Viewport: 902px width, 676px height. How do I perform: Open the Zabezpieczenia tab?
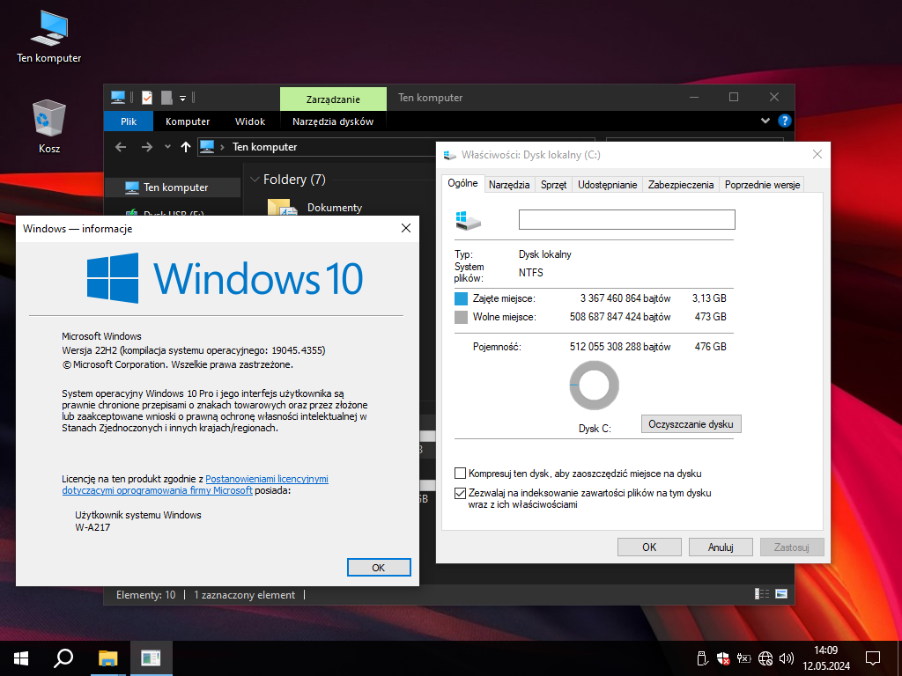pyautogui.click(x=680, y=185)
